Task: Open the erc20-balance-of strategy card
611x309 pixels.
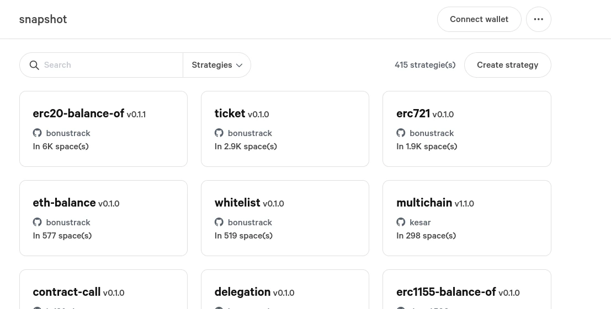Action: click(103, 129)
